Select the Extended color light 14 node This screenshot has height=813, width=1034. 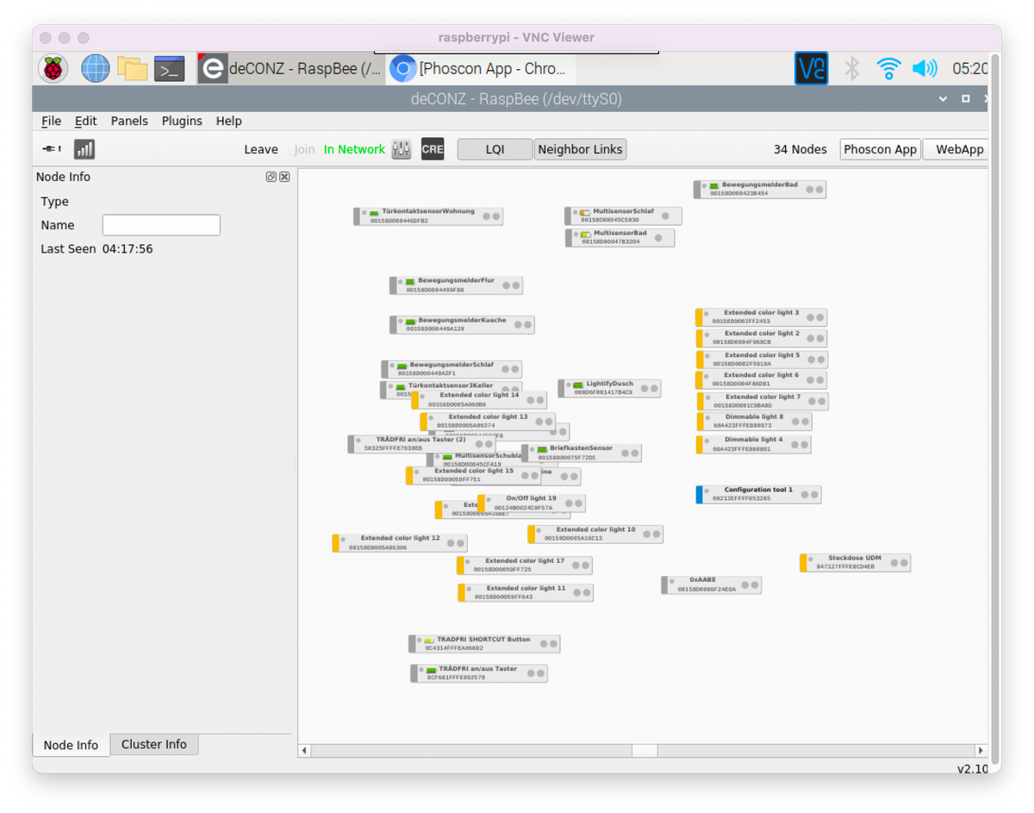coord(480,399)
